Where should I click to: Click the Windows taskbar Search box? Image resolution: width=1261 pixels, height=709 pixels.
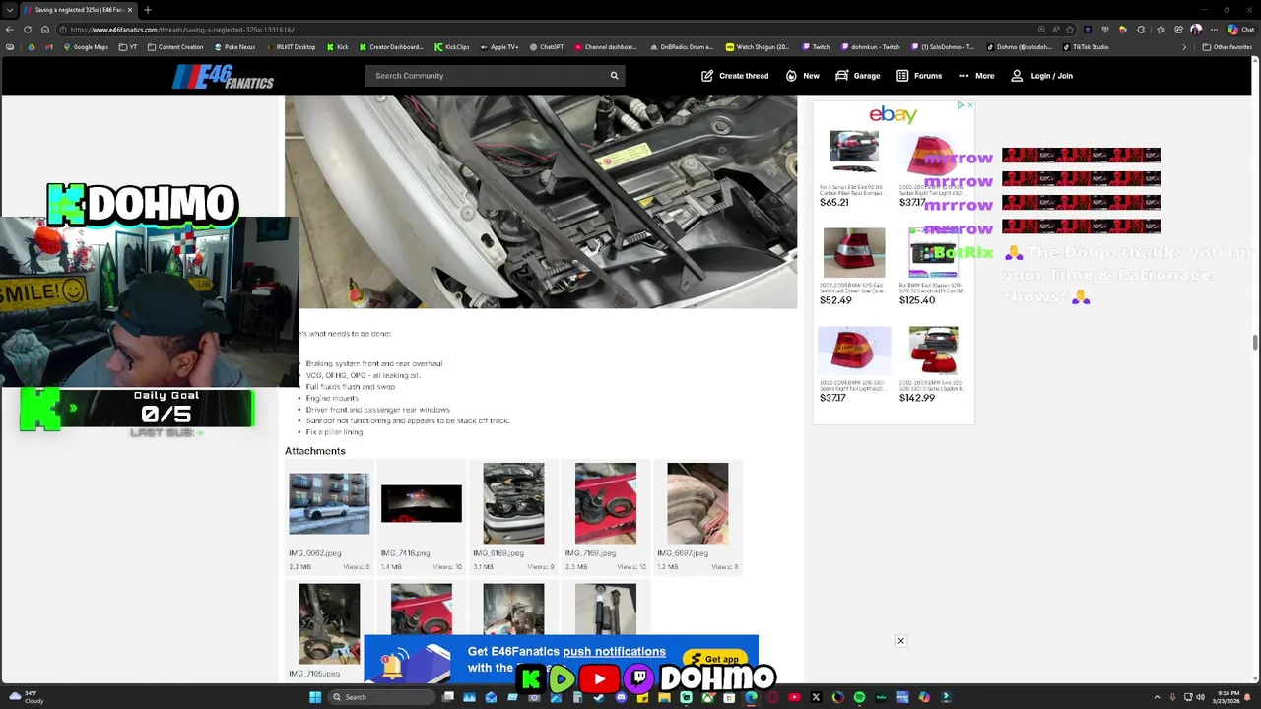point(379,697)
